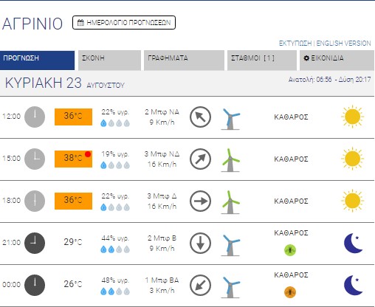
Task: Open the ΗΜΕΡΟΛΟΓΙΟ ΠΡΟΓΝΩΣΕΩΝ calendar
Action: 124,23
